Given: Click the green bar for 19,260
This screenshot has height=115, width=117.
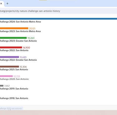Looking at the screenshot, I should [13, 38].
